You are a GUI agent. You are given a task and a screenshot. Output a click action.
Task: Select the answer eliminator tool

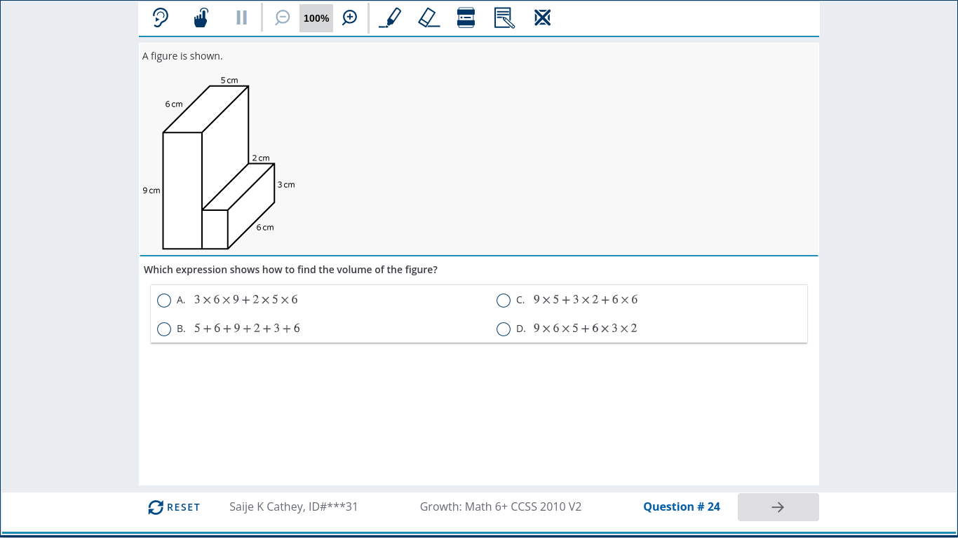click(542, 18)
